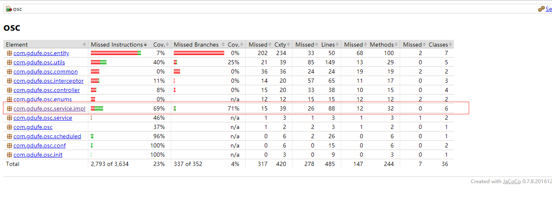Click the '2,793 of 3,634' total instructions cell

pos(110,164)
